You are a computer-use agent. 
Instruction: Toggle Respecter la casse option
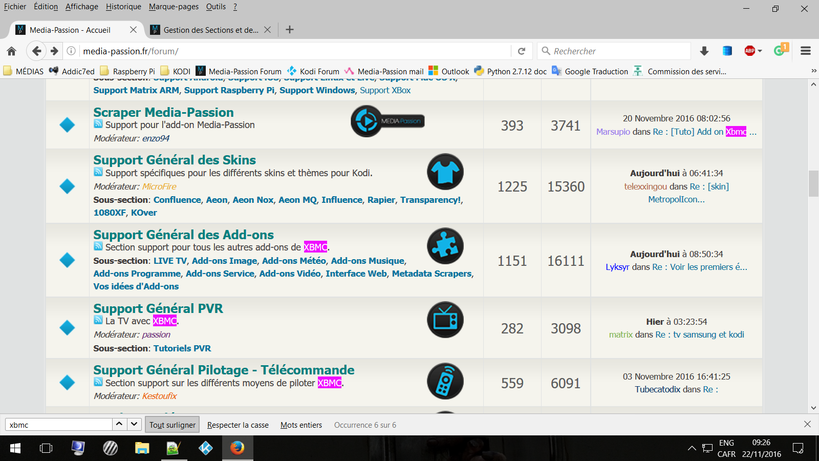(238, 425)
